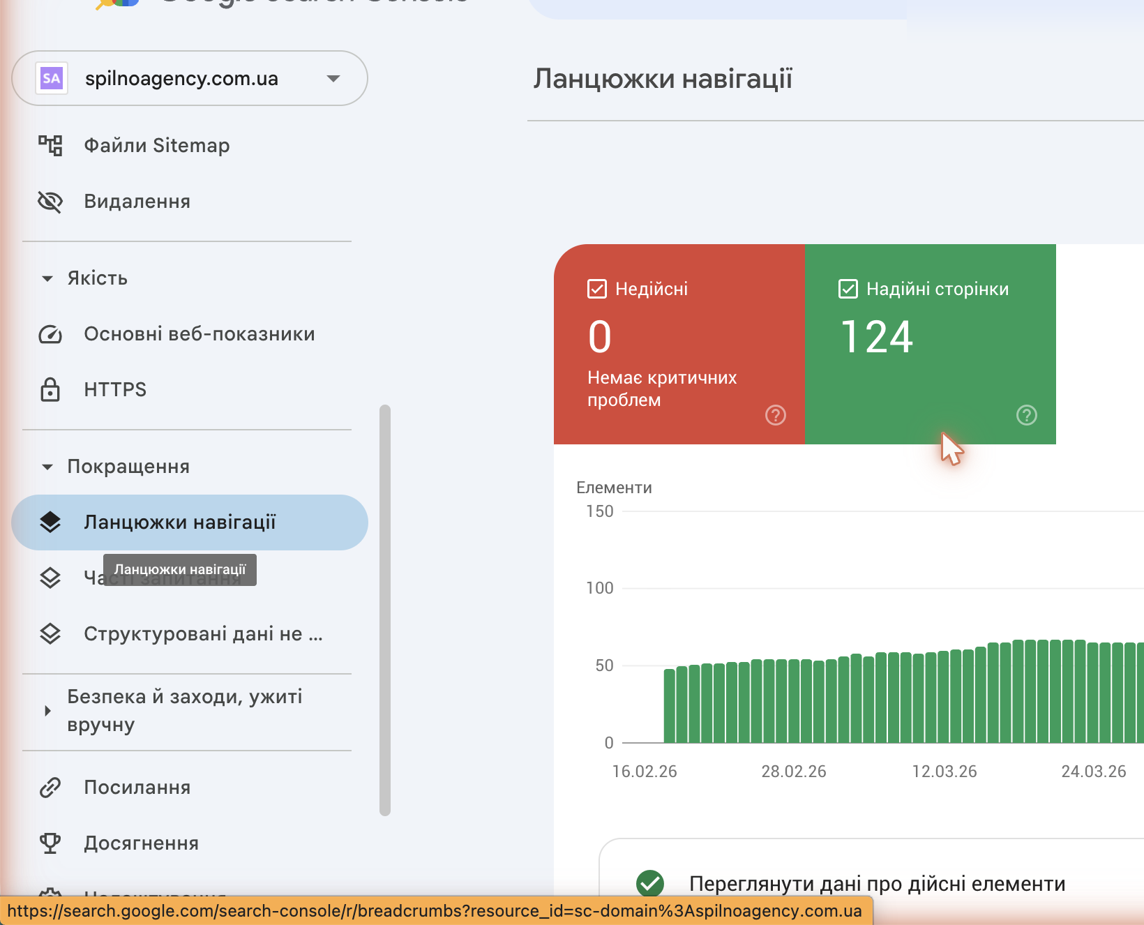Click the Досягнення trophy icon
The height and width of the screenshot is (925, 1144).
tap(50, 843)
